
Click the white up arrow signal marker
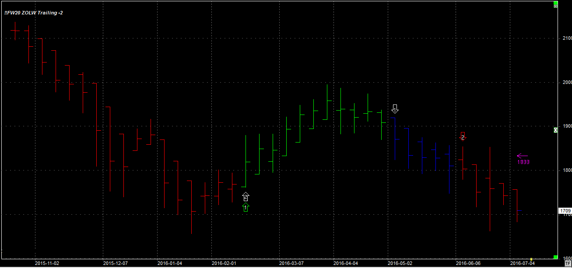pyautogui.click(x=246, y=197)
